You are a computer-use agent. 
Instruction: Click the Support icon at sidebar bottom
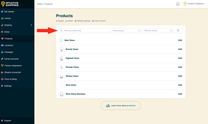click(x=2, y=121)
